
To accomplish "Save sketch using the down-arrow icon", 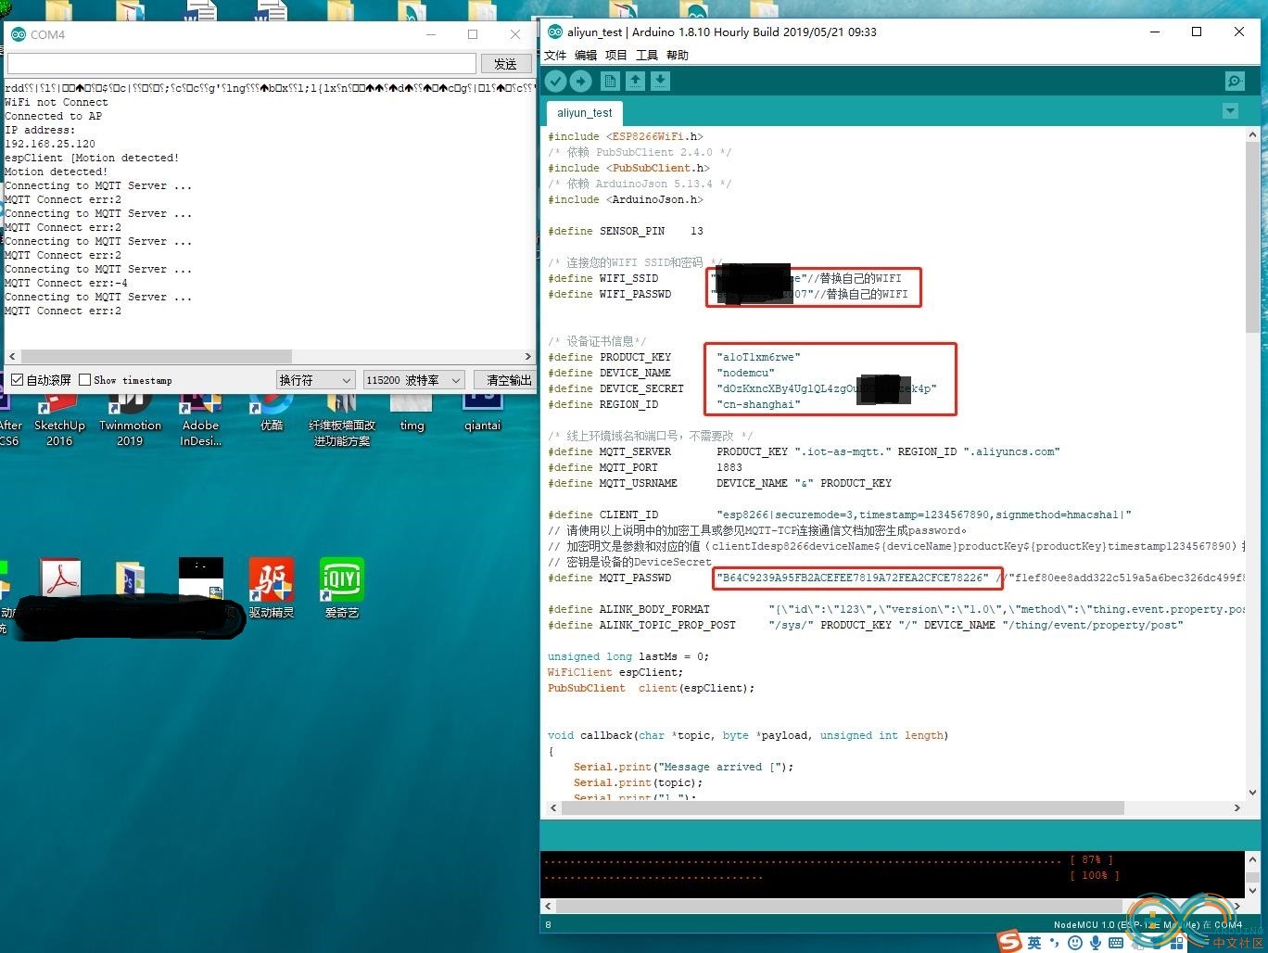I will click(x=660, y=82).
